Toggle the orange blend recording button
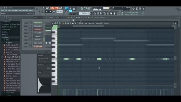This screenshot has width=181, height=102. [57, 8]
